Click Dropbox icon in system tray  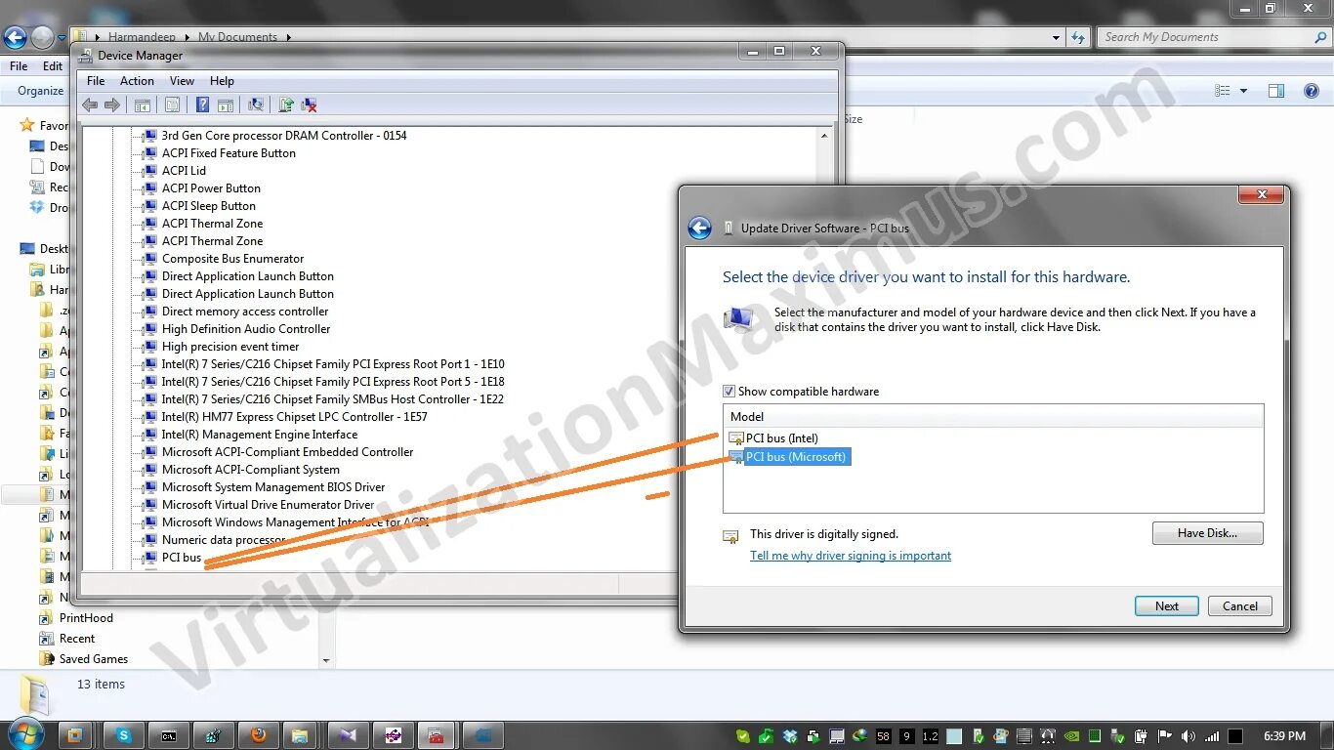[790, 736]
